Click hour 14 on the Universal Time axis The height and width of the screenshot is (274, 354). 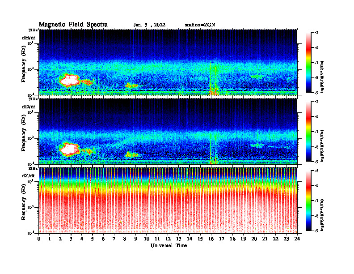(190, 239)
